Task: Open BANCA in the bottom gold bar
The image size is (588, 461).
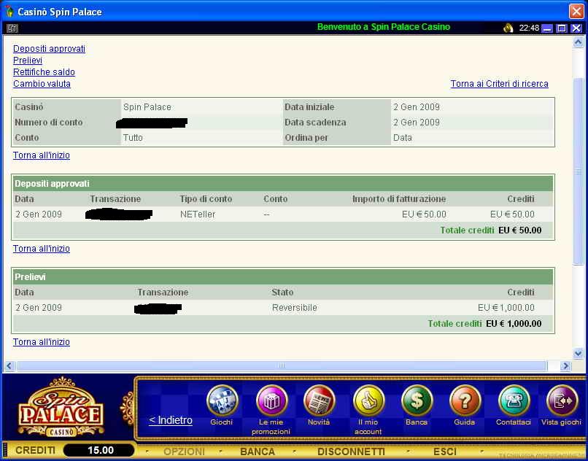Action: [258, 452]
